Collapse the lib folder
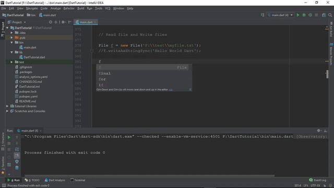This screenshot has height=188, width=334. (x=11, y=52)
